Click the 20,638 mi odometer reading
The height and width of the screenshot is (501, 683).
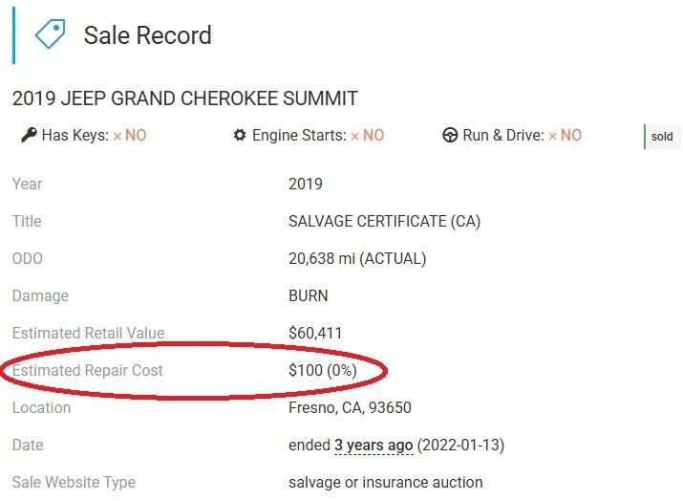pyautogui.click(x=357, y=258)
